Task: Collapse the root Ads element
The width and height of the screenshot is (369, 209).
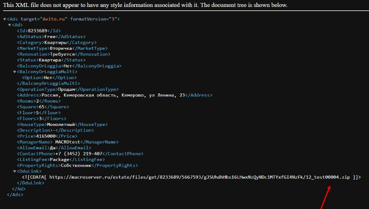Action: (4, 19)
